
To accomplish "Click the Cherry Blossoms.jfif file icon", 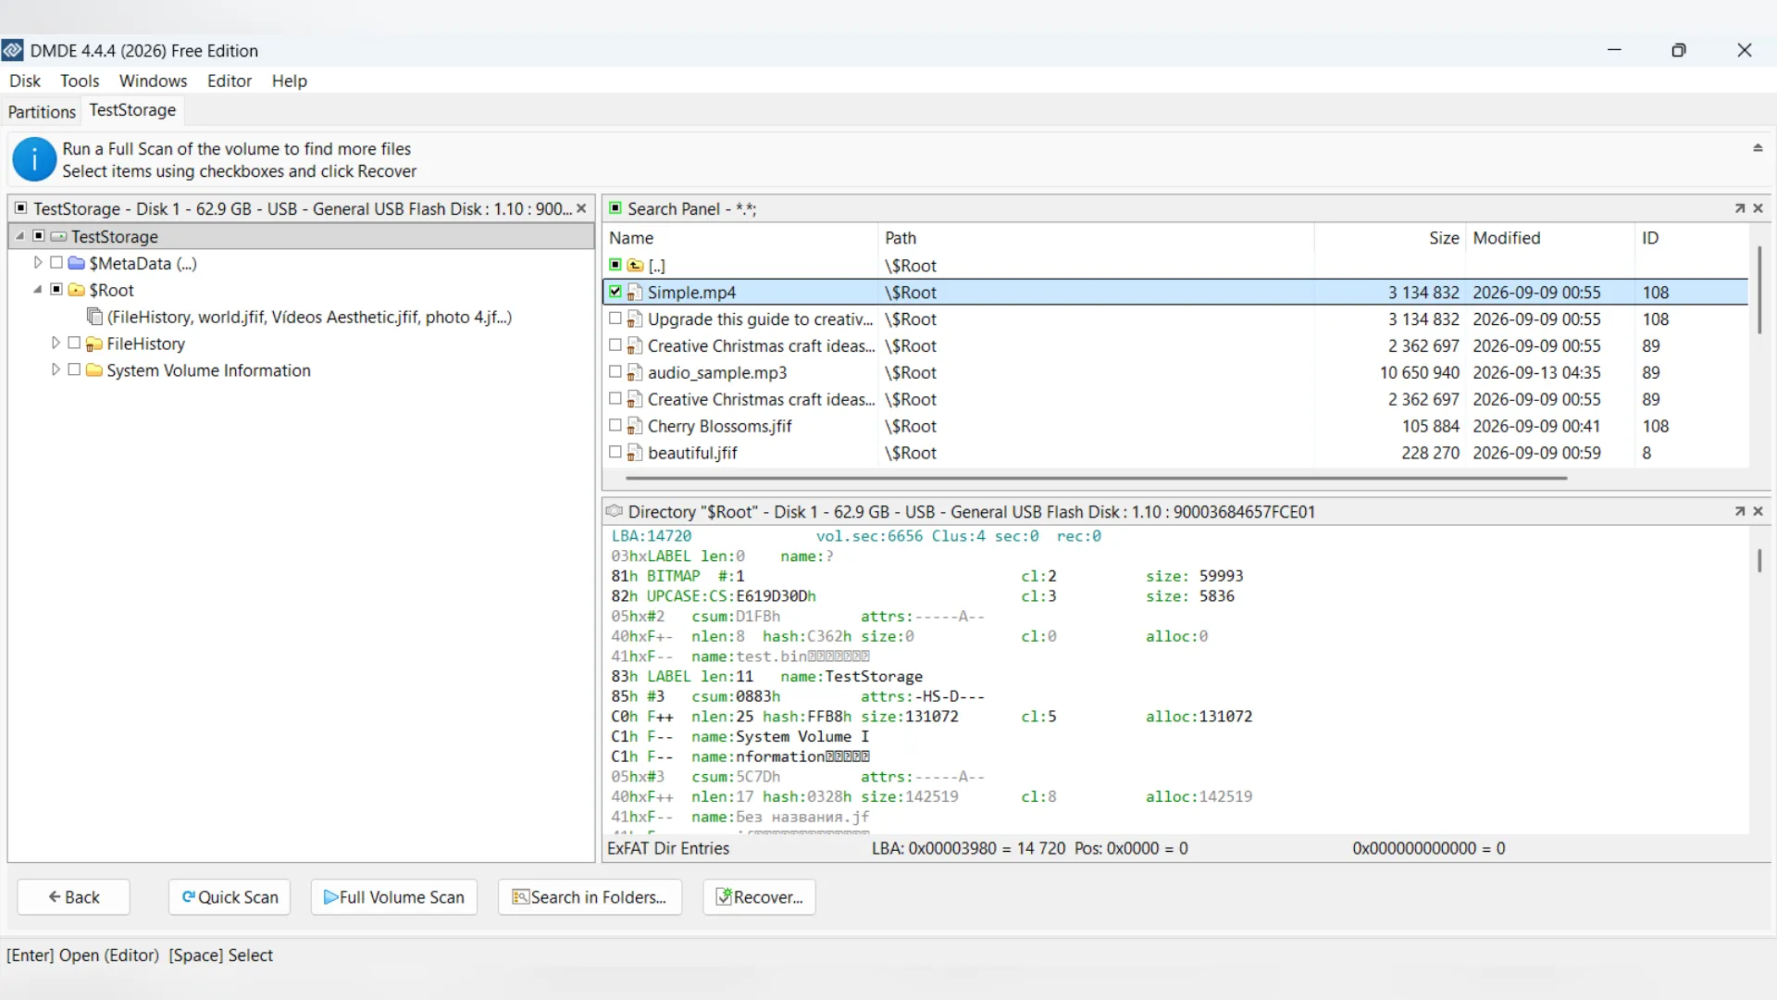I will coord(635,427).
